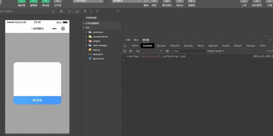
Task: Click the simulator phone device icon
Action: (x=53, y=11)
